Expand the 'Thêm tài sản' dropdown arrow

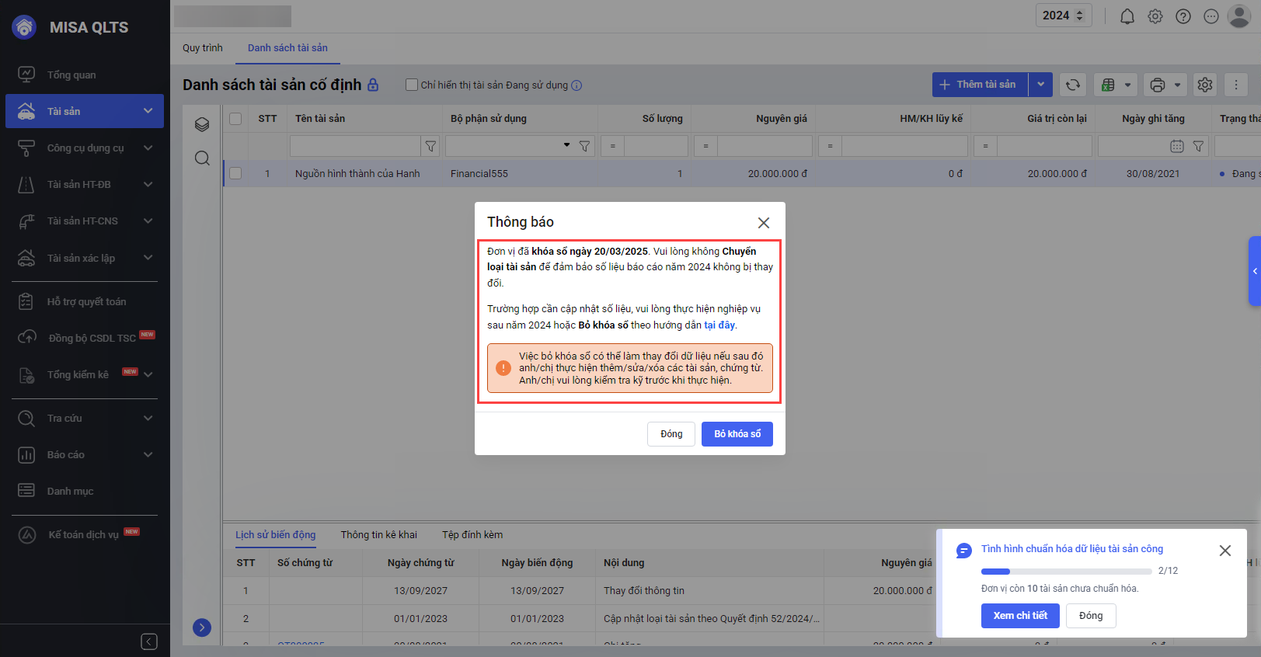(x=1040, y=85)
